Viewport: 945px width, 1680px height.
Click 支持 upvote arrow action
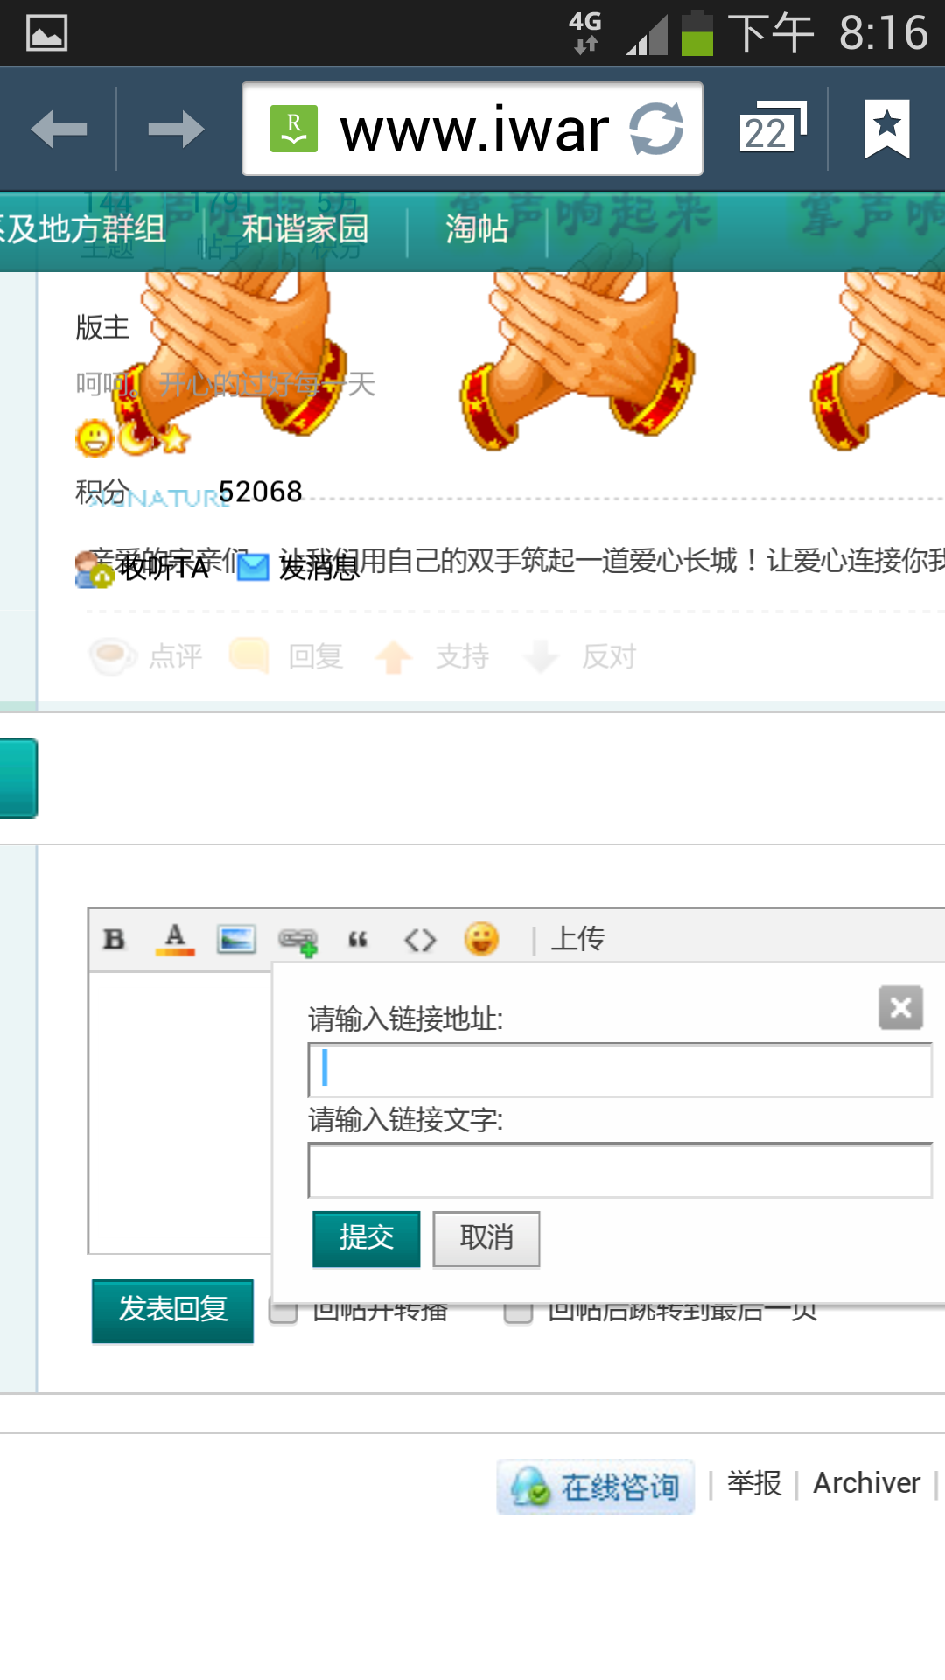tap(432, 655)
